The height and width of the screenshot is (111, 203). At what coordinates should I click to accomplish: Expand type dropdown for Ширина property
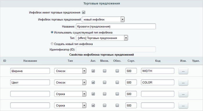(70, 71)
